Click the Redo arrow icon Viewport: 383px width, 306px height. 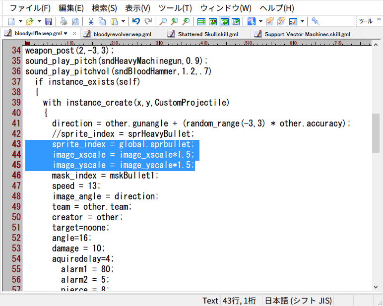point(148,21)
